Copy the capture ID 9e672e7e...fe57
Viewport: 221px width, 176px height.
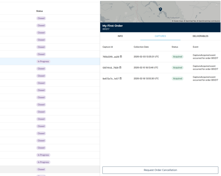coord(121,79)
